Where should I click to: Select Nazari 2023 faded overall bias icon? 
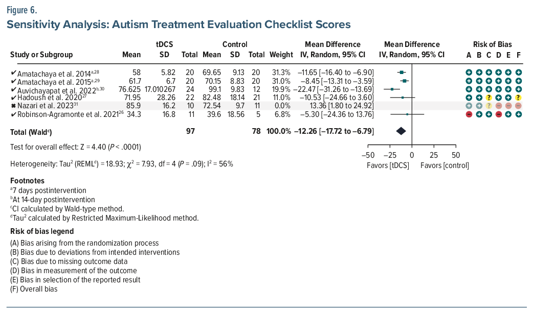519,105
